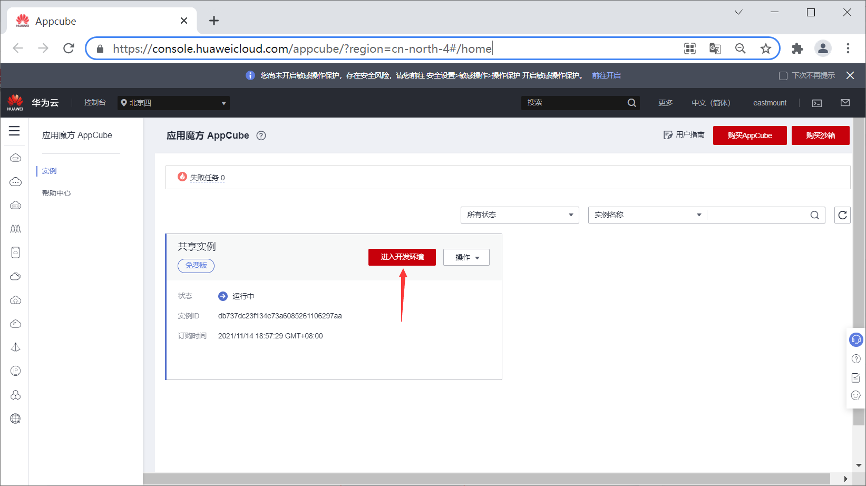Click the 购买AppCube button
866x486 pixels.
pyautogui.click(x=750, y=135)
